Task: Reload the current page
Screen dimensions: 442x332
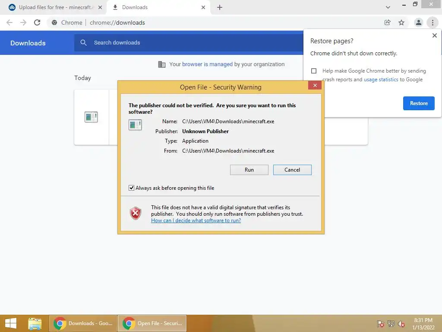Action: click(x=37, y=22)
